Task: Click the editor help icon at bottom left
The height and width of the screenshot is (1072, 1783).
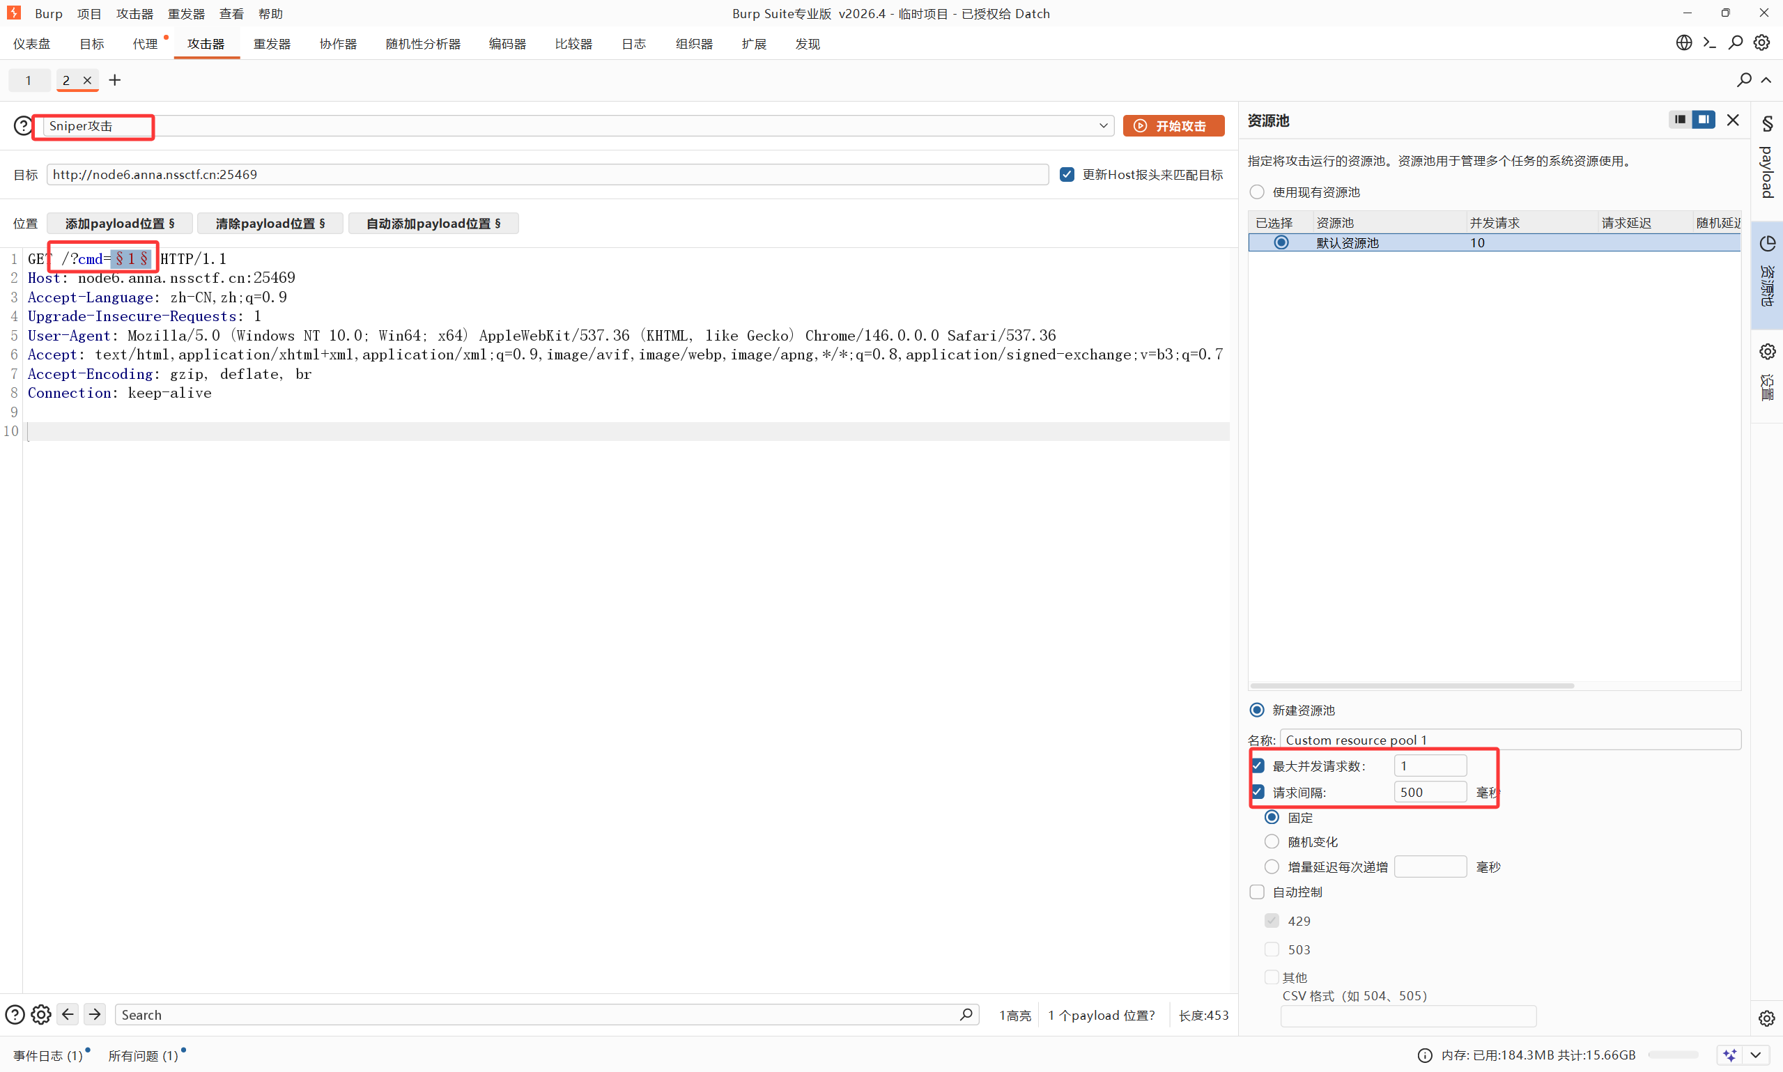Action: point(15,1015)
